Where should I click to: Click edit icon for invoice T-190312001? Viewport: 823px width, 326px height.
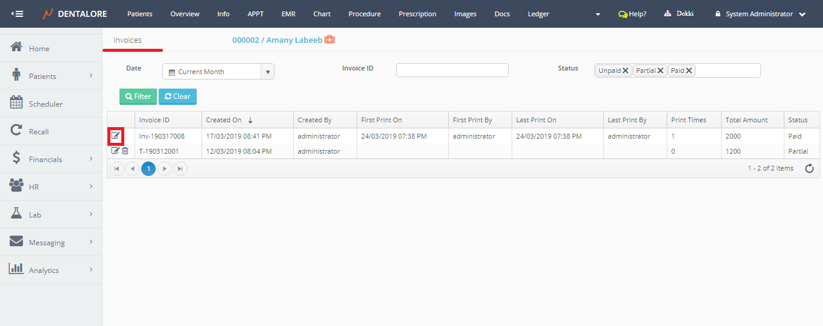click(x=115, y=151)
